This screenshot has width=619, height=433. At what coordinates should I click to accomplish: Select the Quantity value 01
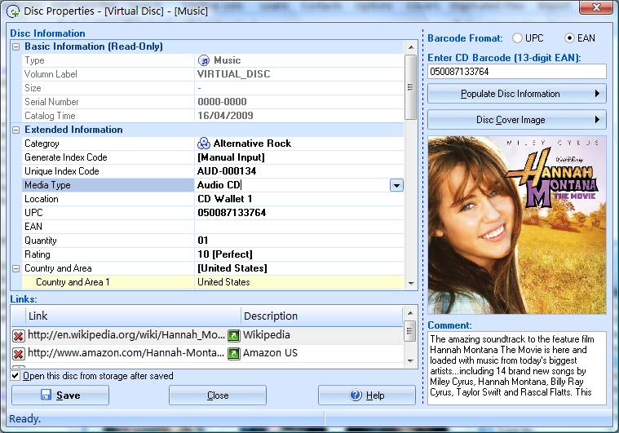[203, 241]
